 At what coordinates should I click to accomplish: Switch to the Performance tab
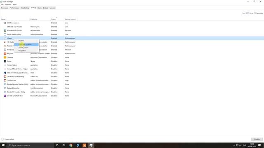(x=14, y=8)
